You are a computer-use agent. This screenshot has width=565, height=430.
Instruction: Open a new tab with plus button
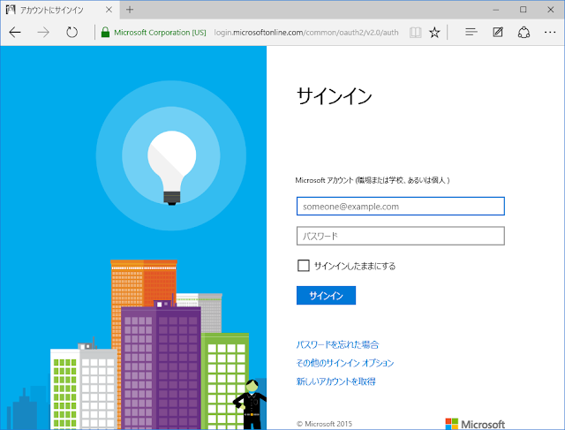coord(130,10)
